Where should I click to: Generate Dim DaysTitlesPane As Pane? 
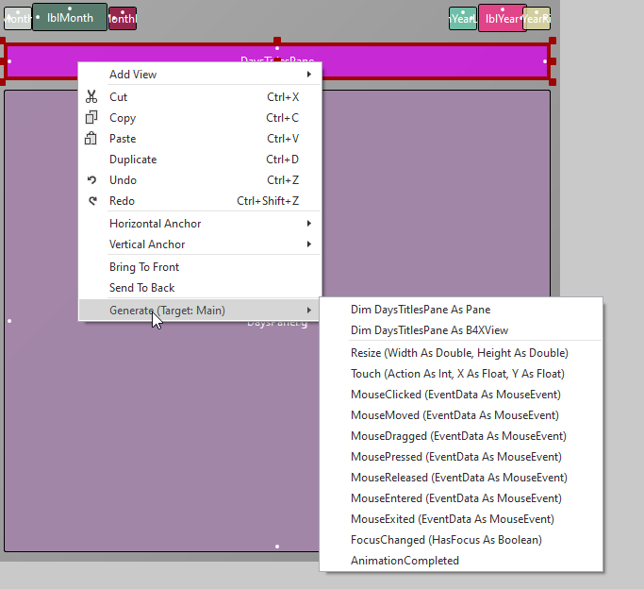(x=461, y=310)
